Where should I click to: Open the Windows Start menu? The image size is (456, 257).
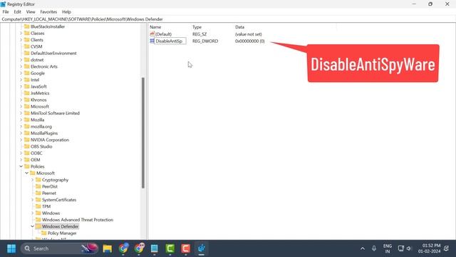(11, 248)
